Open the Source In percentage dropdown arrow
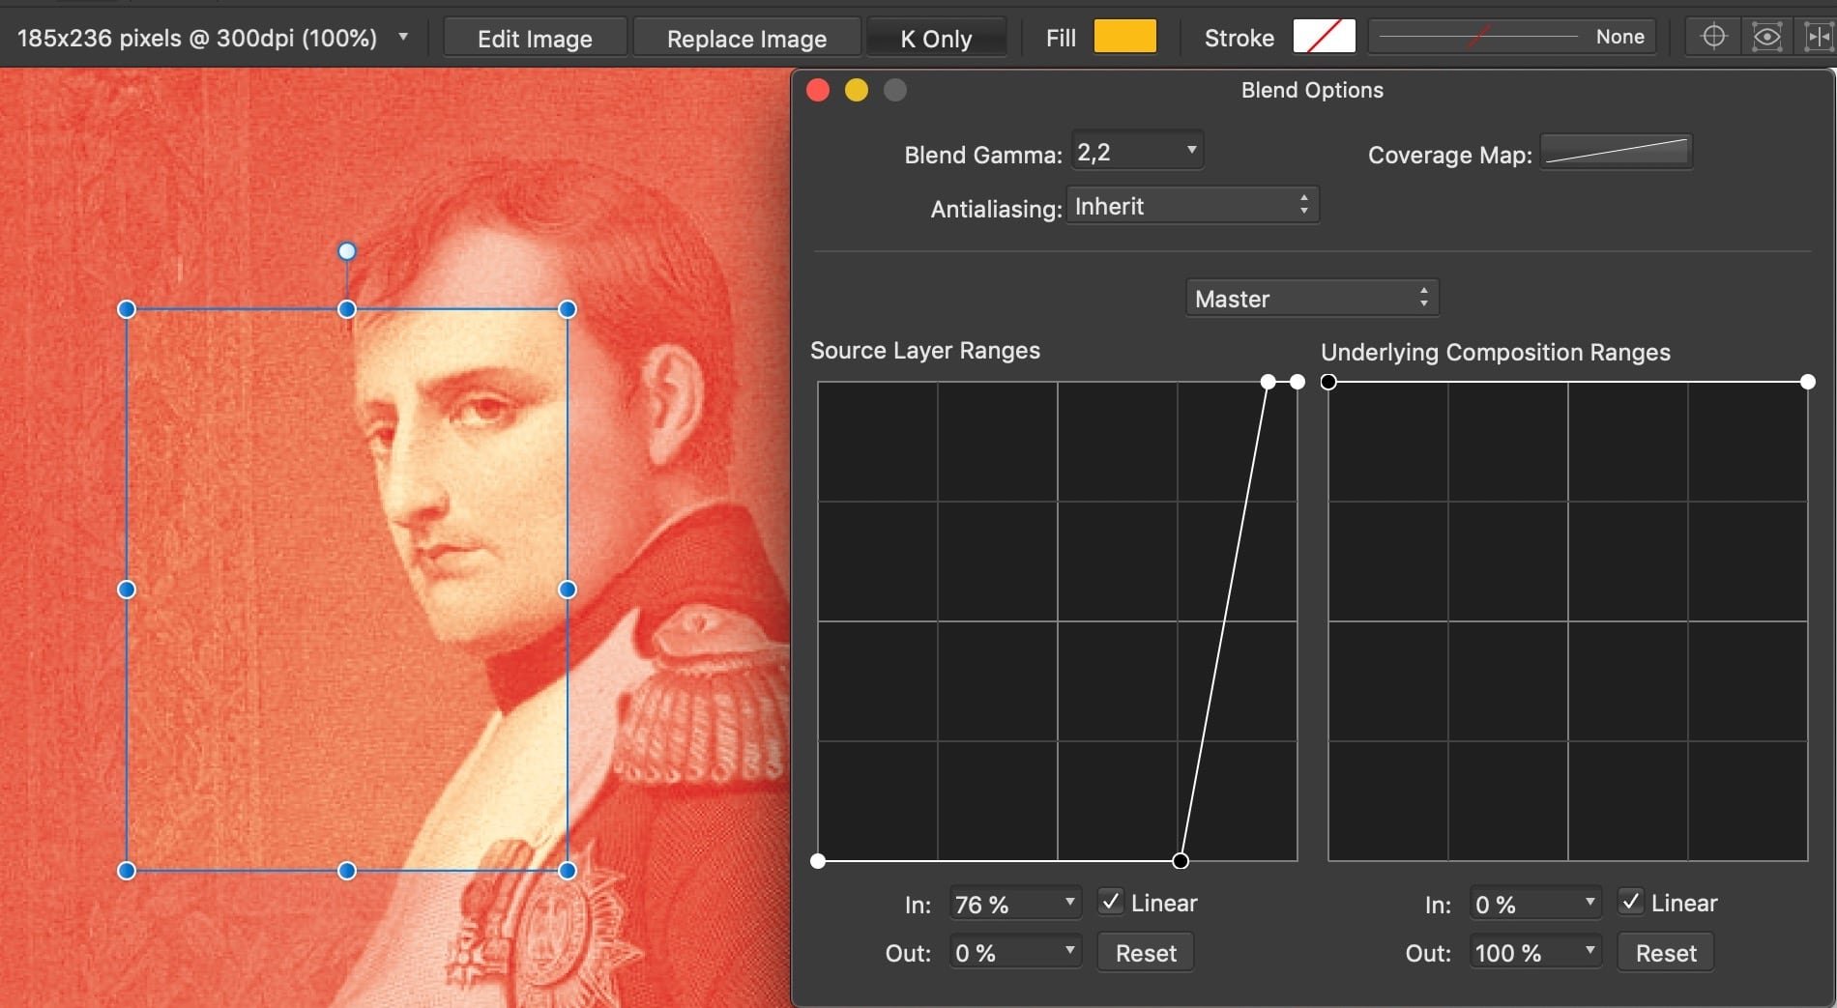This screenshot has width=1837, height=1008. 1069,902
